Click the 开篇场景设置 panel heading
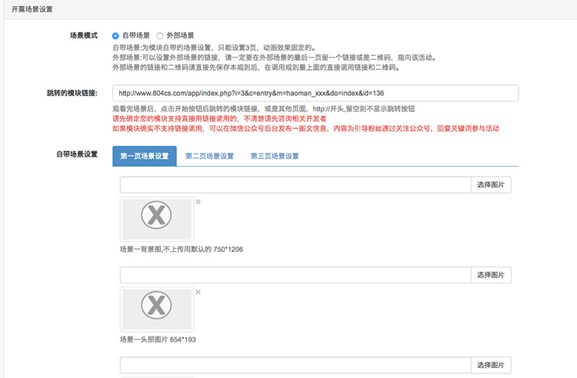The width and height of the screenshot is (577, 378). (32, 9)
